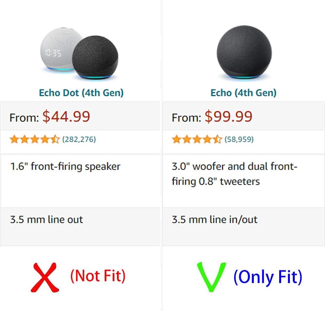
Task: Click the blue light ring on the large Echo
Action: click(244, 77)
